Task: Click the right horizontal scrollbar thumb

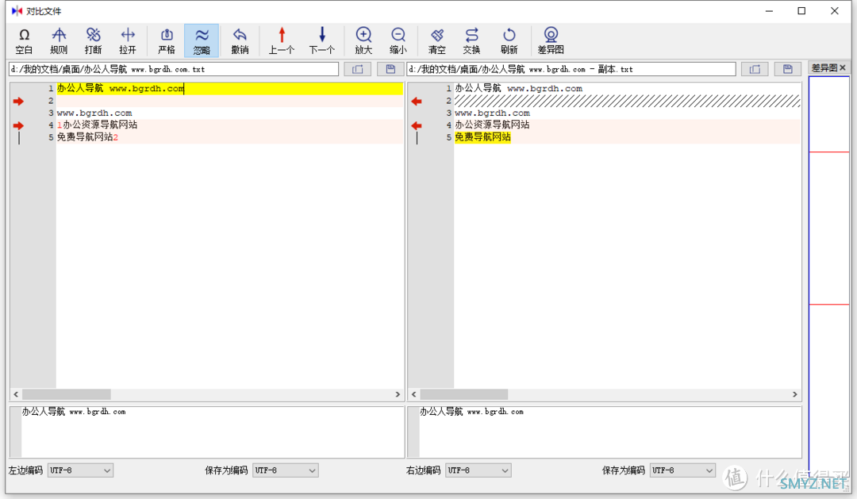Action: [x=464, y=394]
